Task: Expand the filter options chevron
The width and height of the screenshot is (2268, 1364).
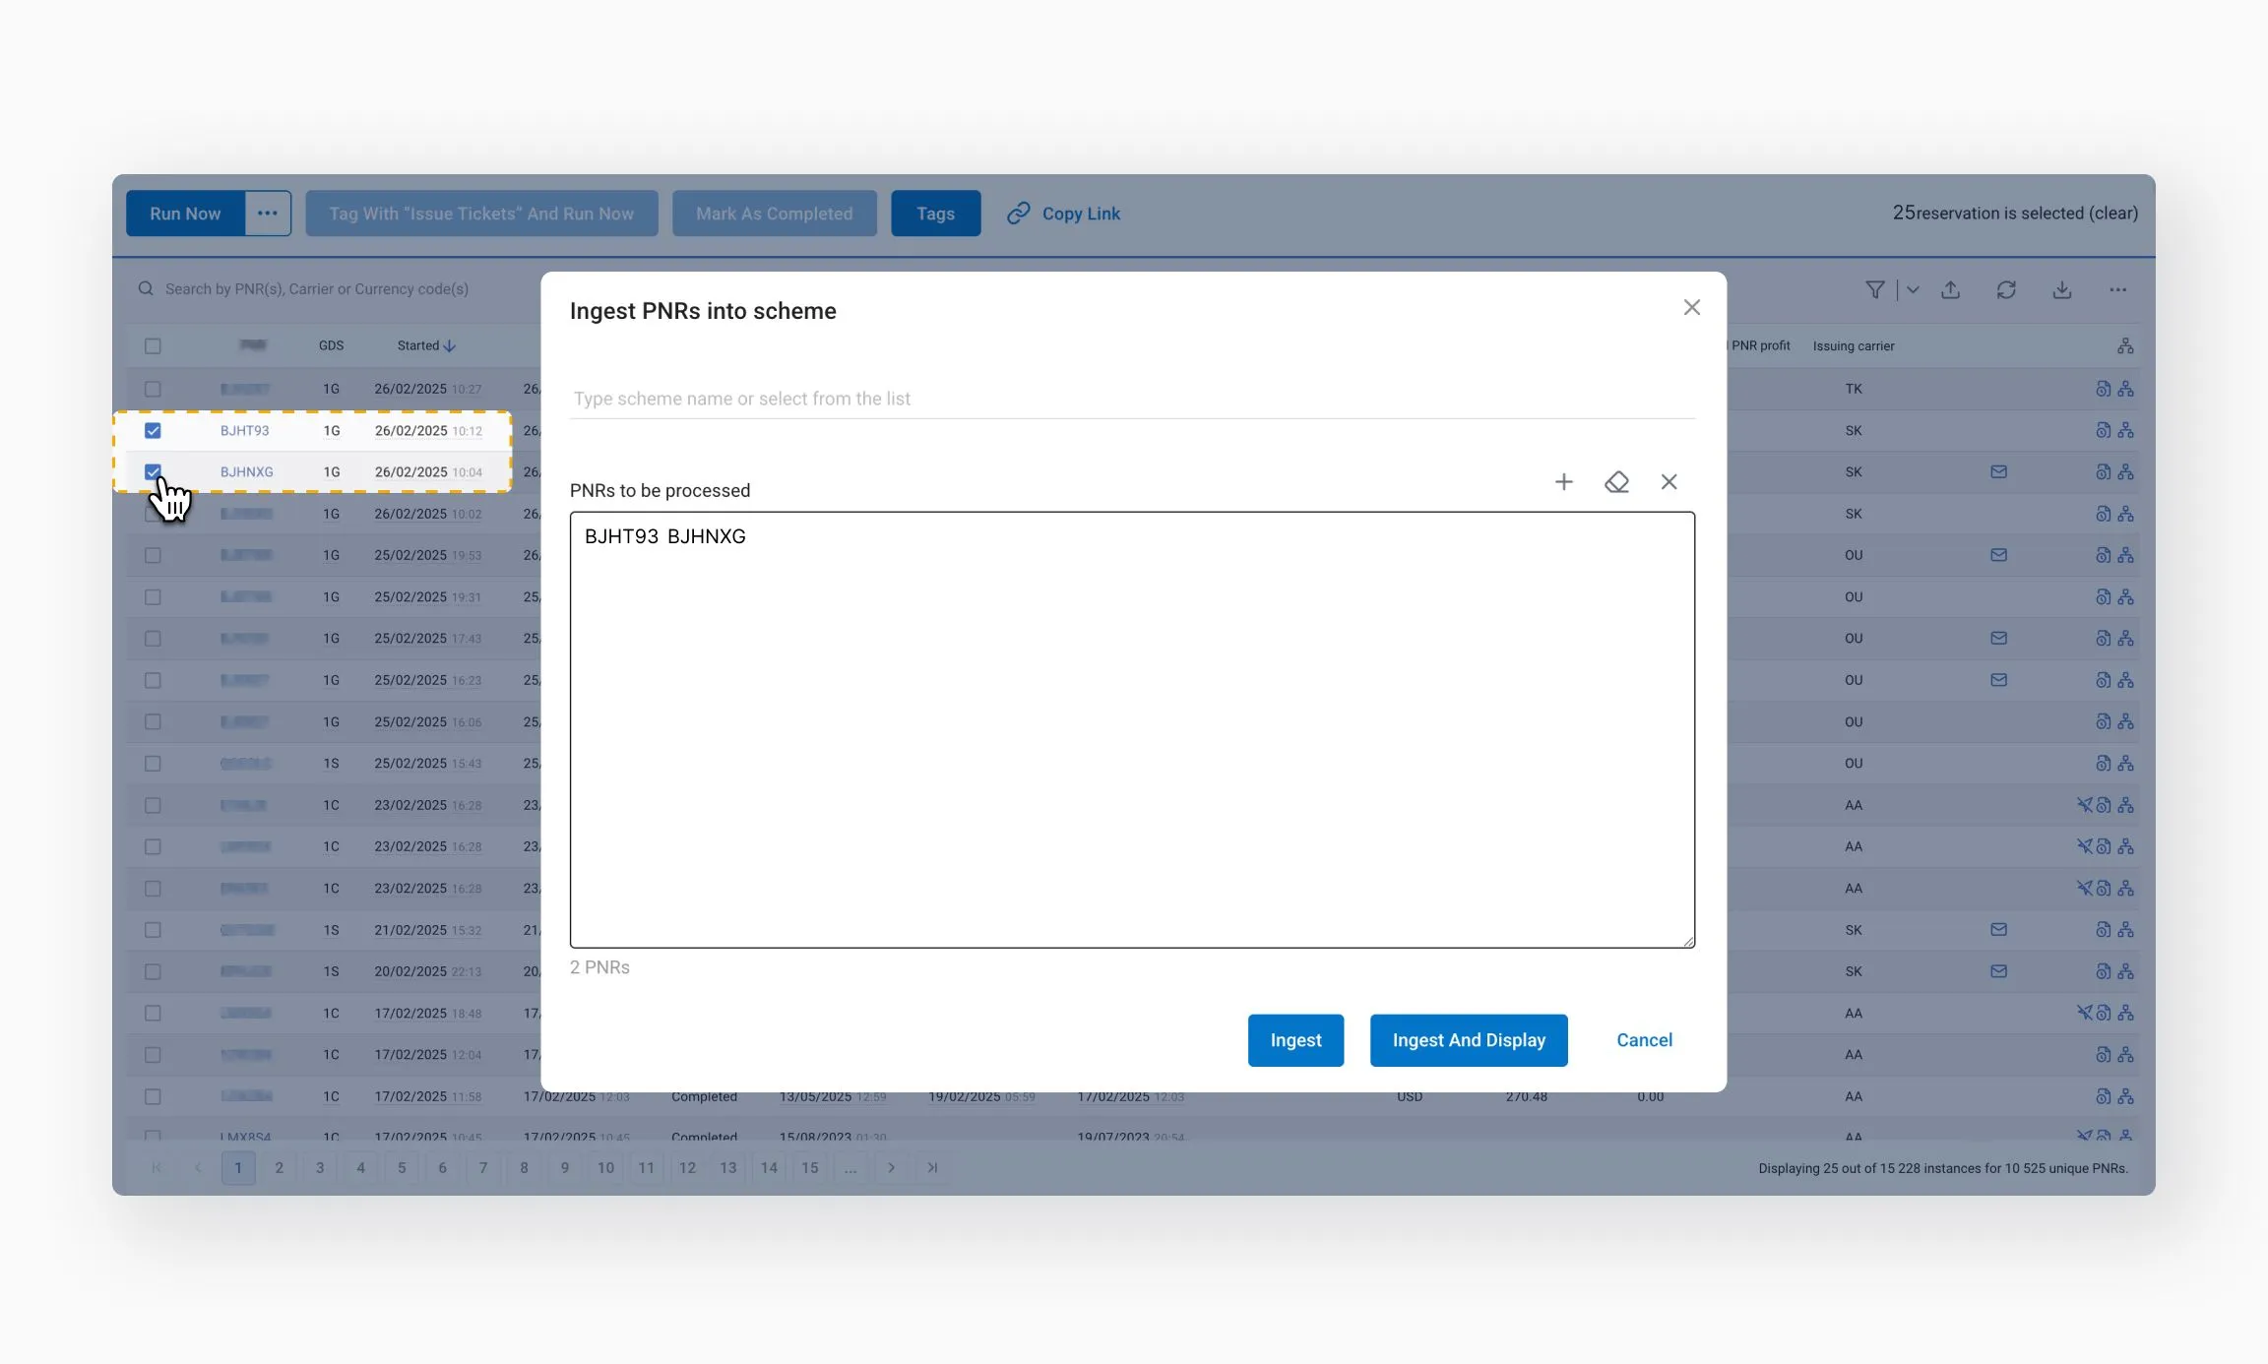Action: (x=1912, y=289)
